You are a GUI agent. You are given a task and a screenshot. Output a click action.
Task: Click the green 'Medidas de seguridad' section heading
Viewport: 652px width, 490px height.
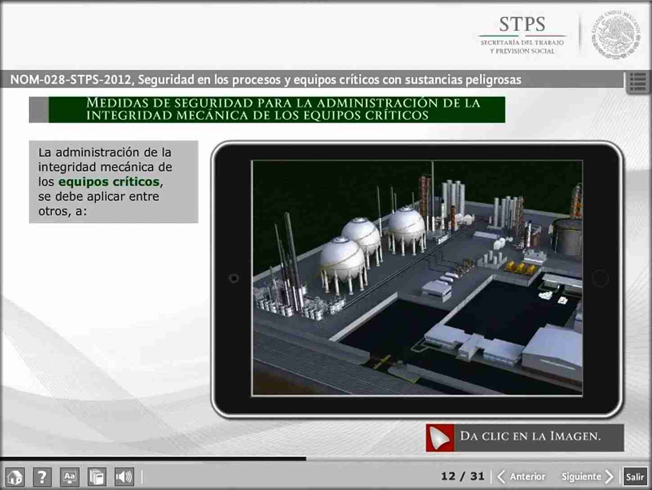tap(283, 109)
